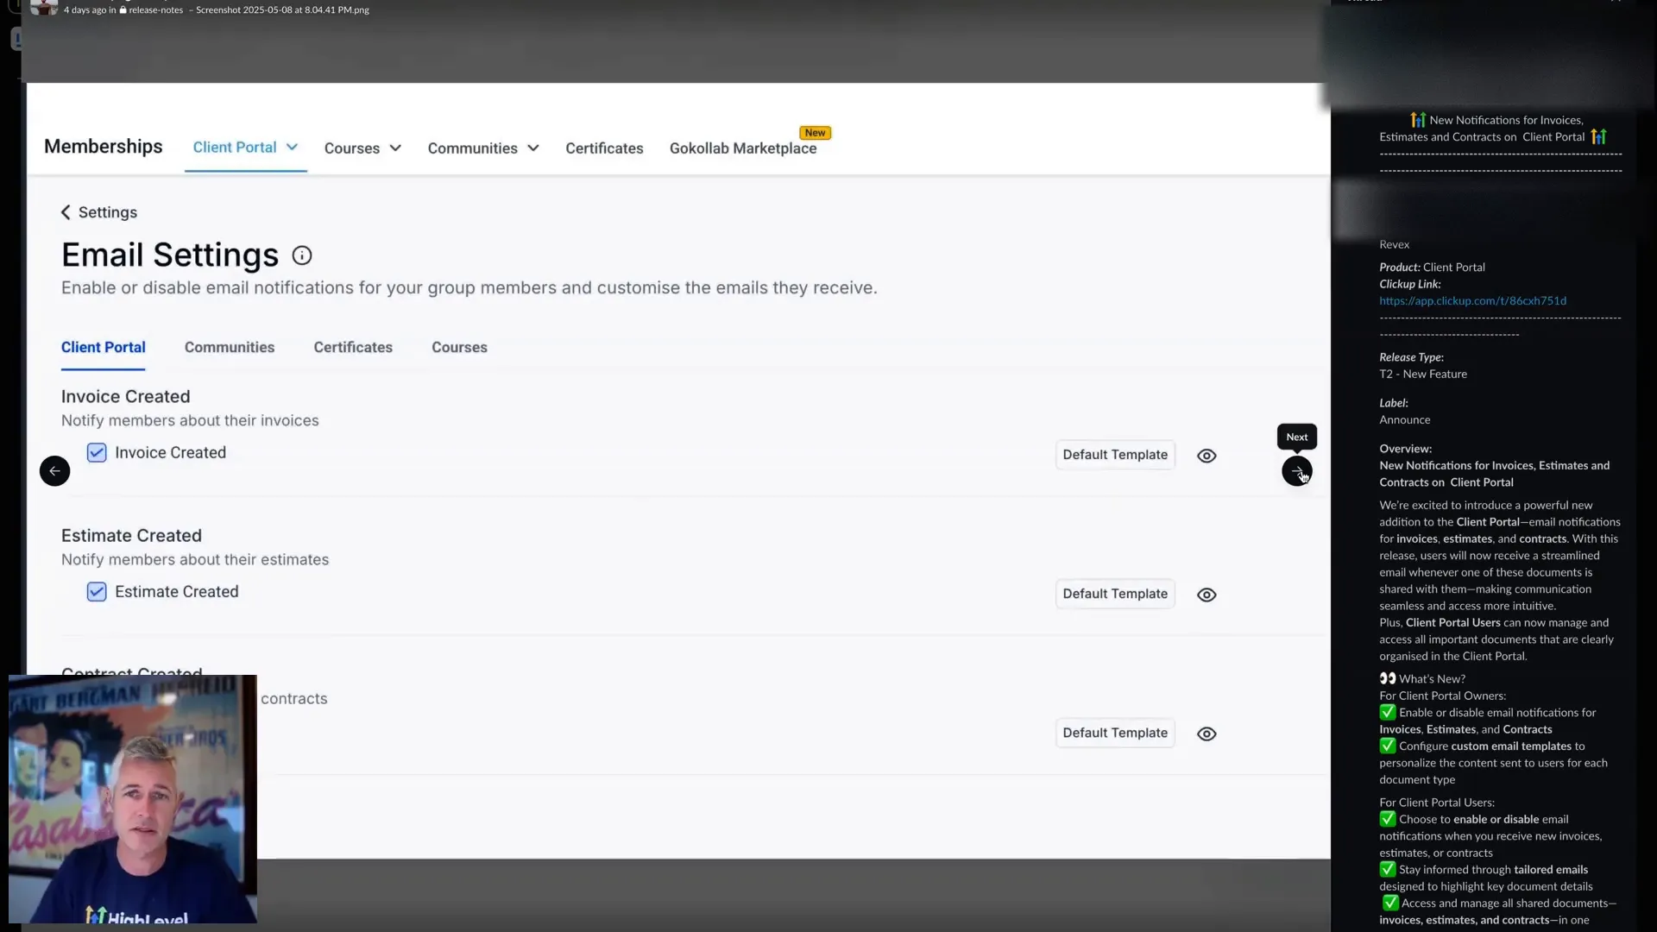This screenshot has width=1657, height=932.
Task: Switch to the Certificates email settings tab
Action: click(x=353, y=348)
